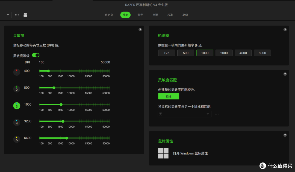Open the three-dot profile options menu
This screenshot has height=172, width=295.
click(x=17, y=15)
